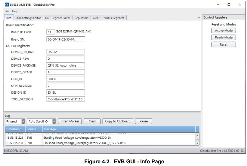The height and width of the screenshot is (166, 247).
Task: Click the OPN_ID field
Action: [66, 79]
